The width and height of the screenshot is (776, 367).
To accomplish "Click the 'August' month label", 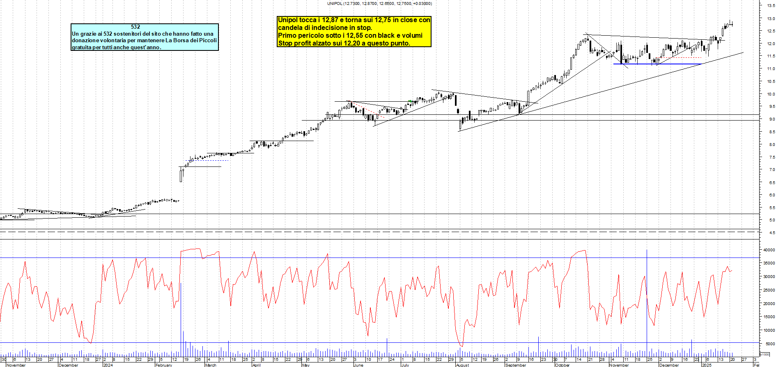I will point(462,365).
